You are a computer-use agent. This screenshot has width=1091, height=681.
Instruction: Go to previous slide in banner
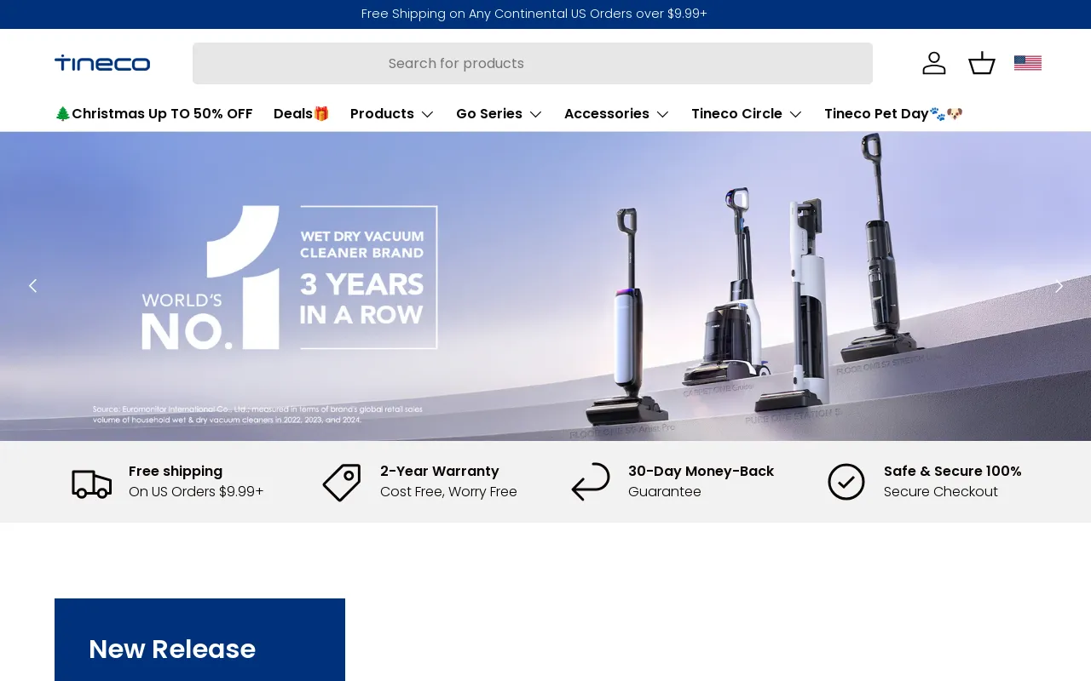(x=32, y=286)
